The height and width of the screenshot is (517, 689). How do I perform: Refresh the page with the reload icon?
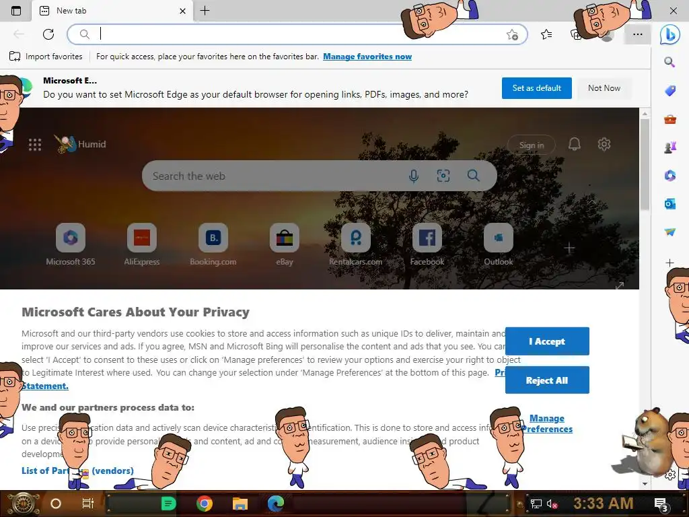(x=48, y=34)
